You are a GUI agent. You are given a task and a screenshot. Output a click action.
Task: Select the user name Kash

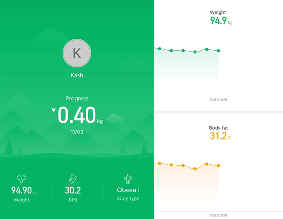click(x=77, y=76)
